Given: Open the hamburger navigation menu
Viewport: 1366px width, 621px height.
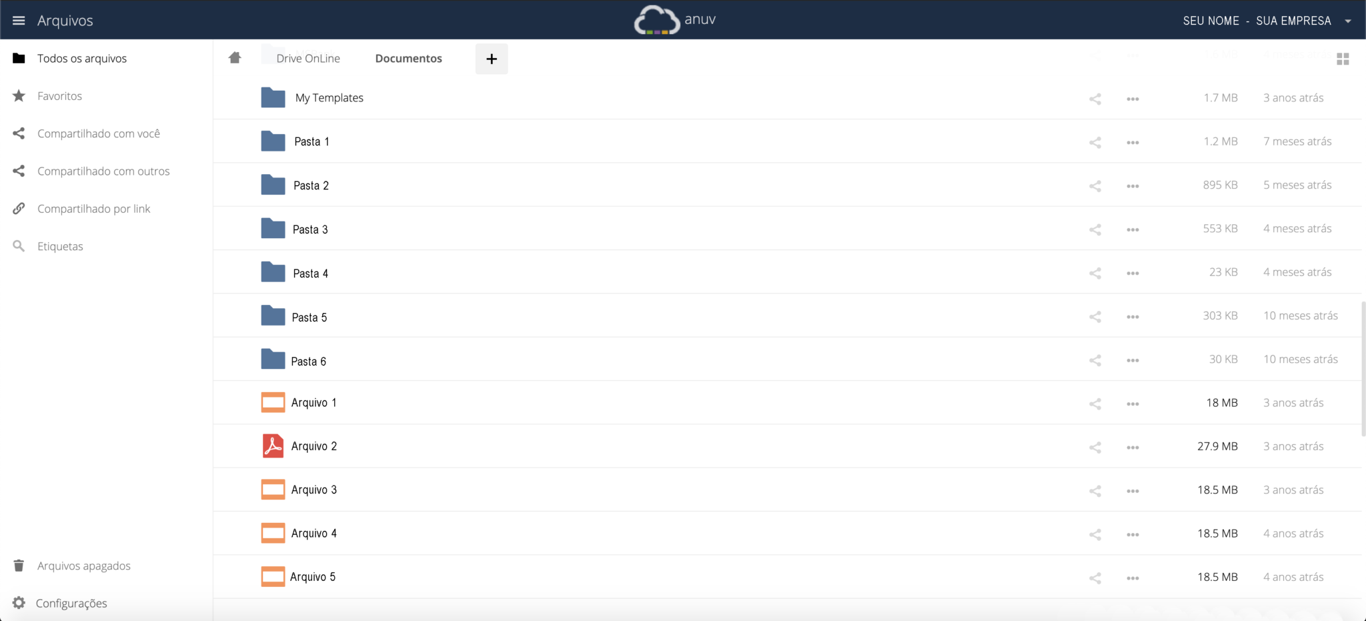Looking at the screenshot, I should click(19, 19).
